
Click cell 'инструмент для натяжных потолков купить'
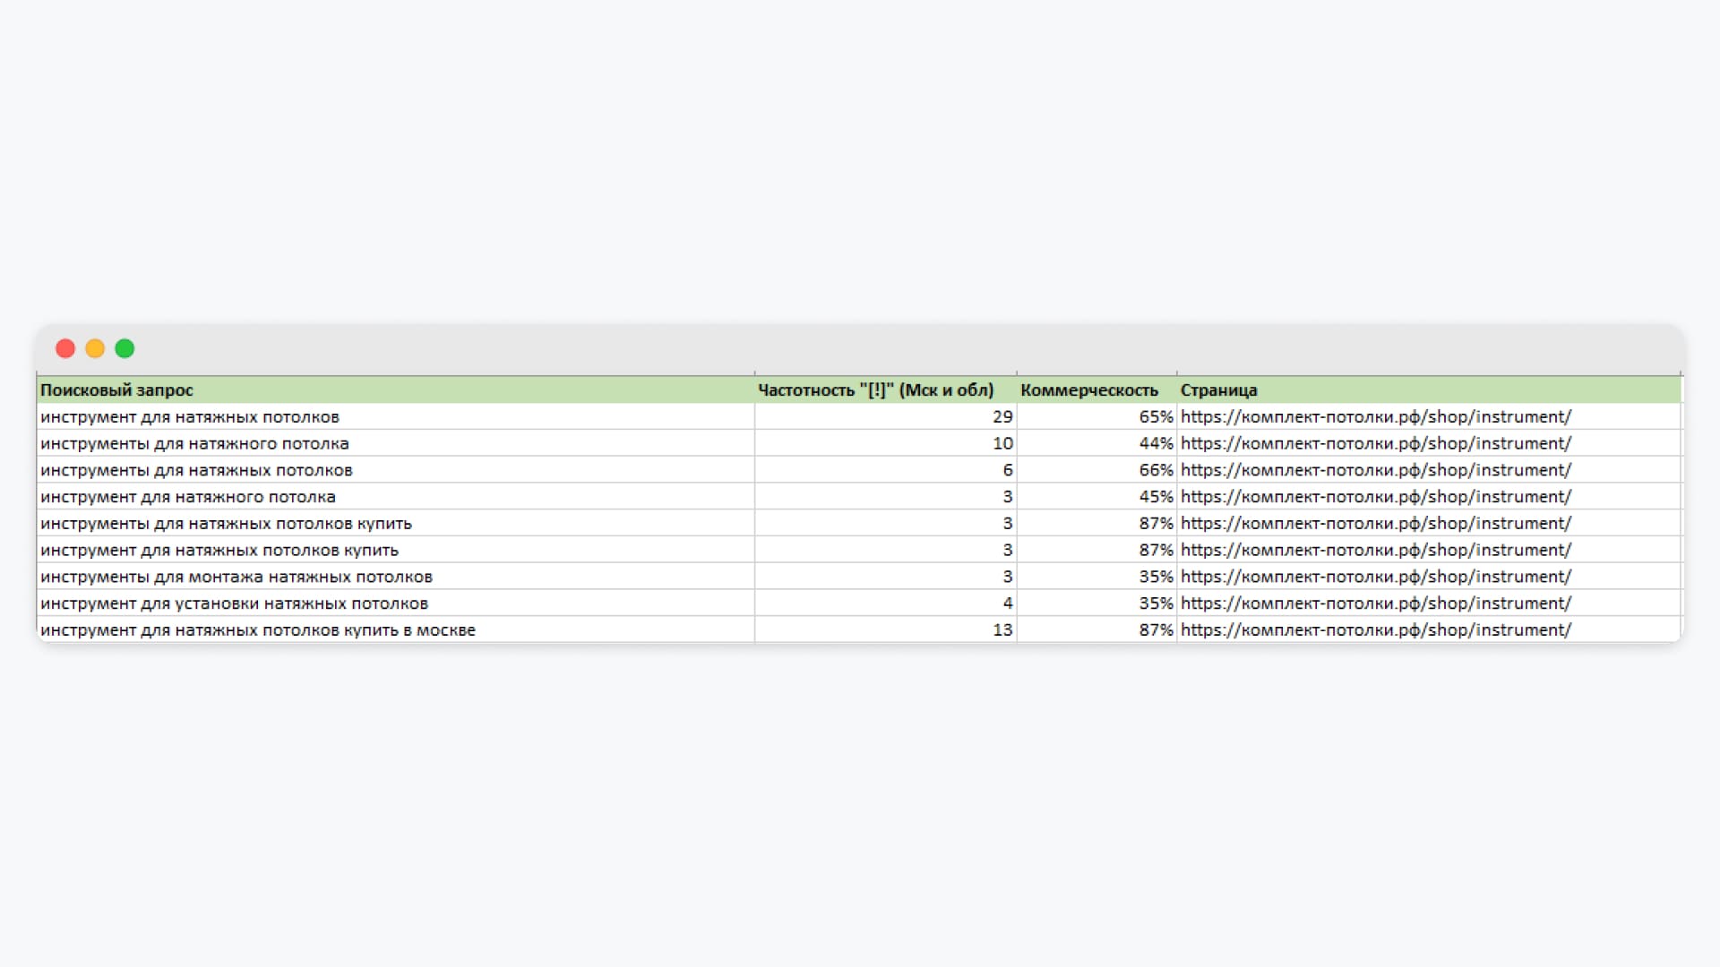point(396,550)
